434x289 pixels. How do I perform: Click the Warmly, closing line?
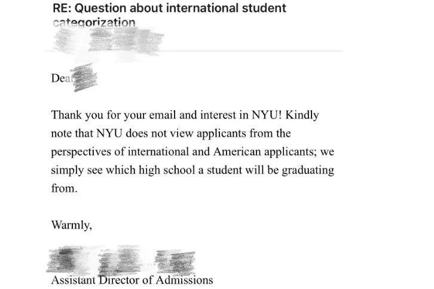click(71, 226)
